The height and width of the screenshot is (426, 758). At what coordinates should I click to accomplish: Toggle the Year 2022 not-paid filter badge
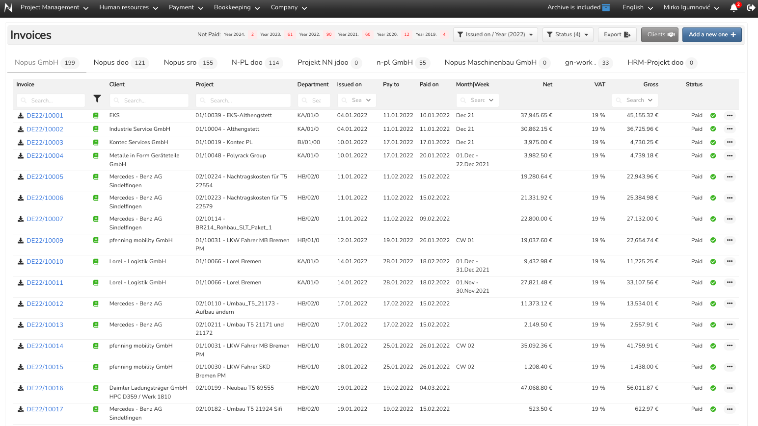pyautogui.click(x=328, y=35)
